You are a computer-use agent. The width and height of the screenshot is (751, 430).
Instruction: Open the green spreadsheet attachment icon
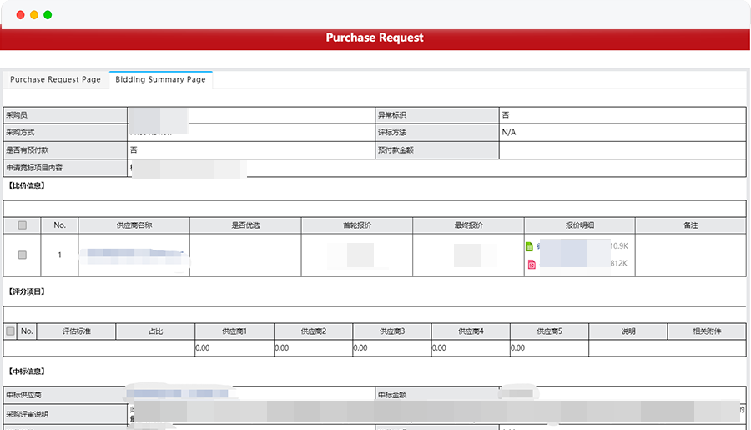coord(529,246)
